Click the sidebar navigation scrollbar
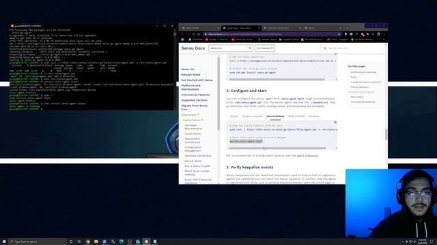437x245 pixels. pyautogui.click(x=218, y=93)
